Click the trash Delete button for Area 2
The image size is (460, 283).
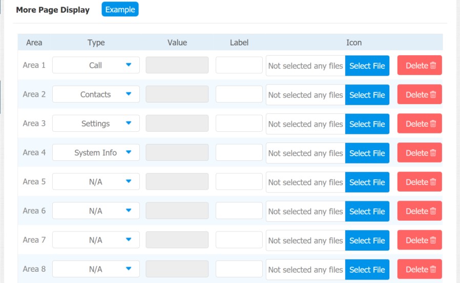420,94
